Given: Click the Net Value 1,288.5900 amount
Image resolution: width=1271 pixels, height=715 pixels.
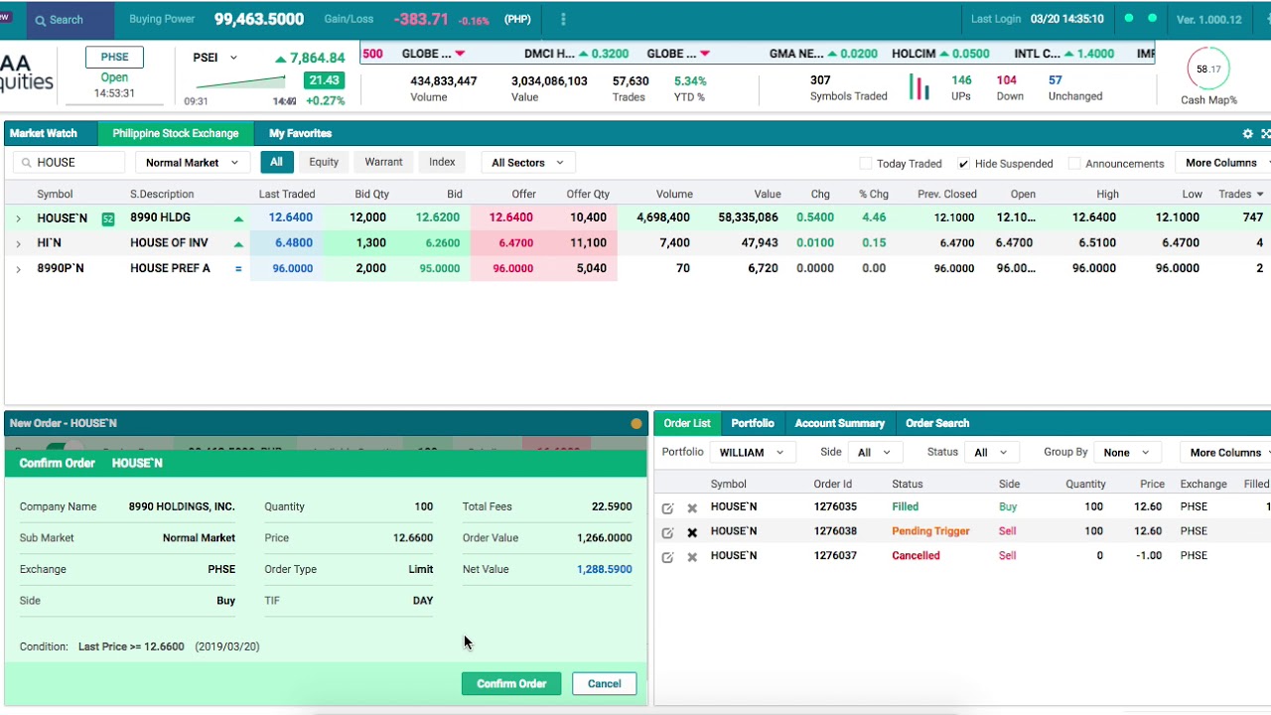Looking at the screenshot, I should (604, 569).
